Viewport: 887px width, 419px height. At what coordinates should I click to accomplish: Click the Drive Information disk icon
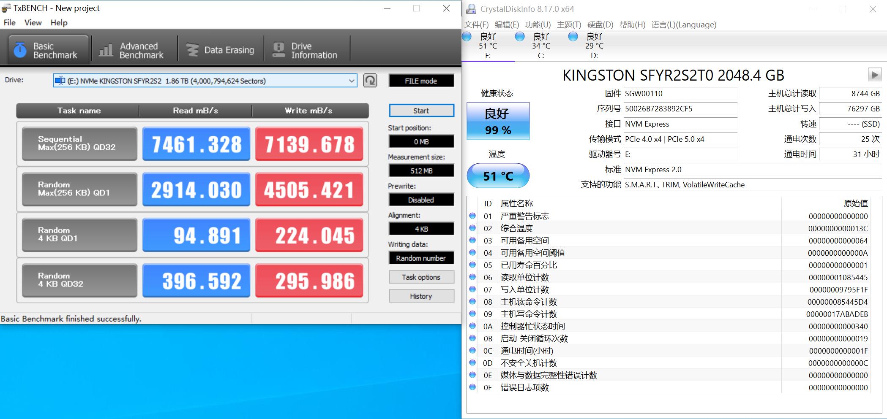[278, 50]
